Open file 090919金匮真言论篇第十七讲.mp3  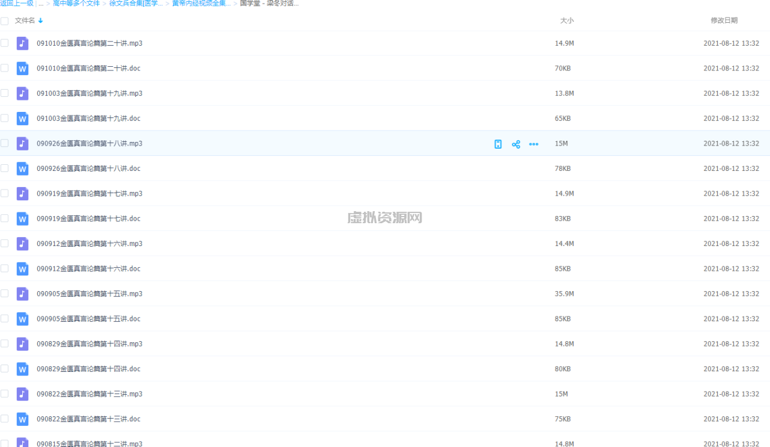click(x=90, y=194)
